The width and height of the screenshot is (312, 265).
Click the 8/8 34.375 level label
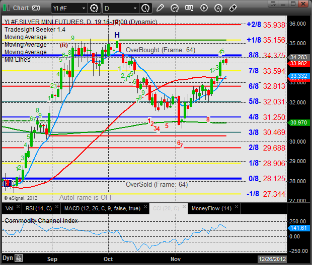pyautogui.click(x=267, y=55)
